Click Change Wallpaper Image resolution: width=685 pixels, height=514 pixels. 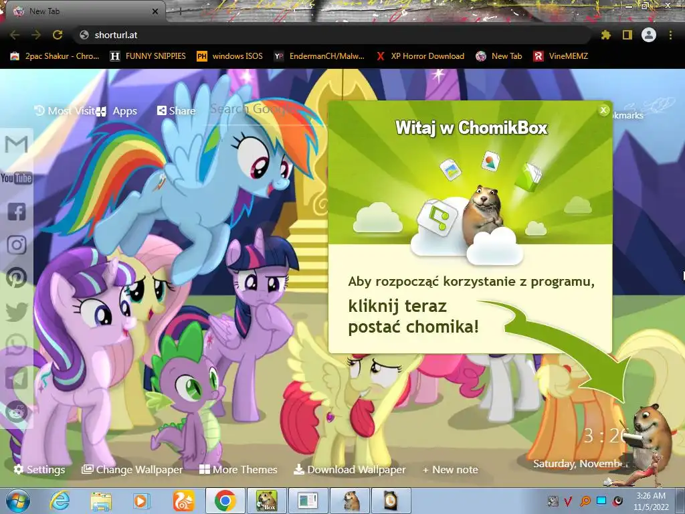132,470
